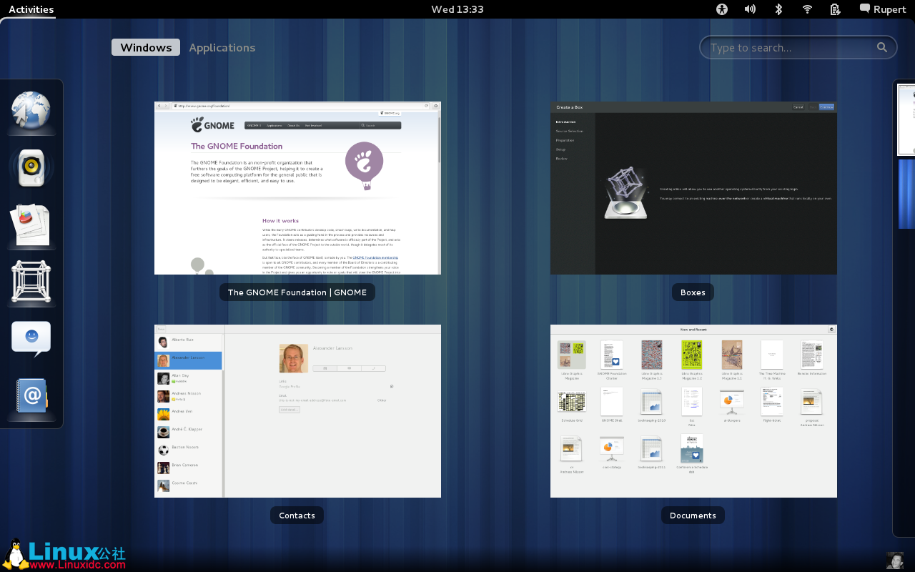
Task: Select Allan Day in Contacts list
Action: (189, 378)
